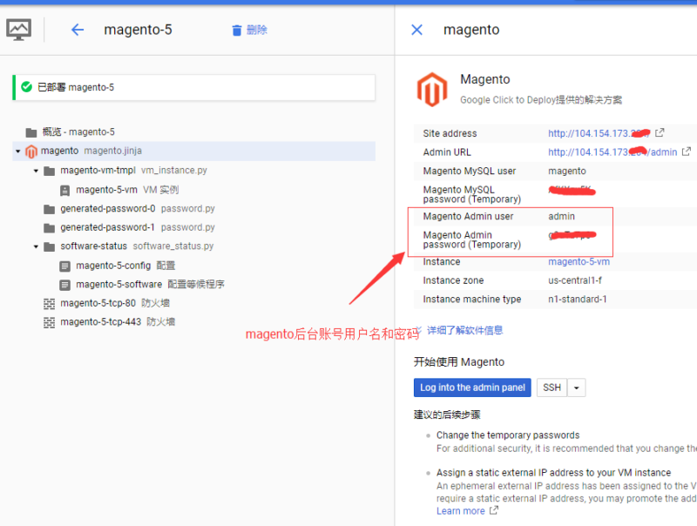The image size is (697, 526).
Task: Select the magento-5-vm VM instance row
Action: click(193, 190)
